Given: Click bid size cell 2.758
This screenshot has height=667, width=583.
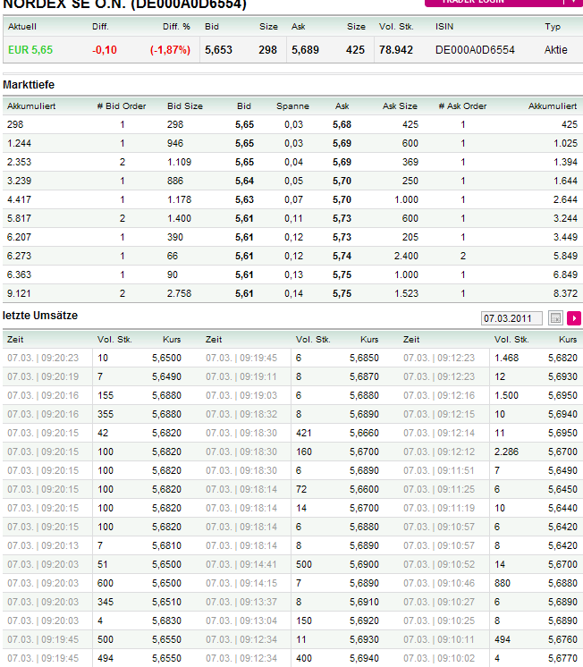Looking at the screenshot, I should 179,293.
